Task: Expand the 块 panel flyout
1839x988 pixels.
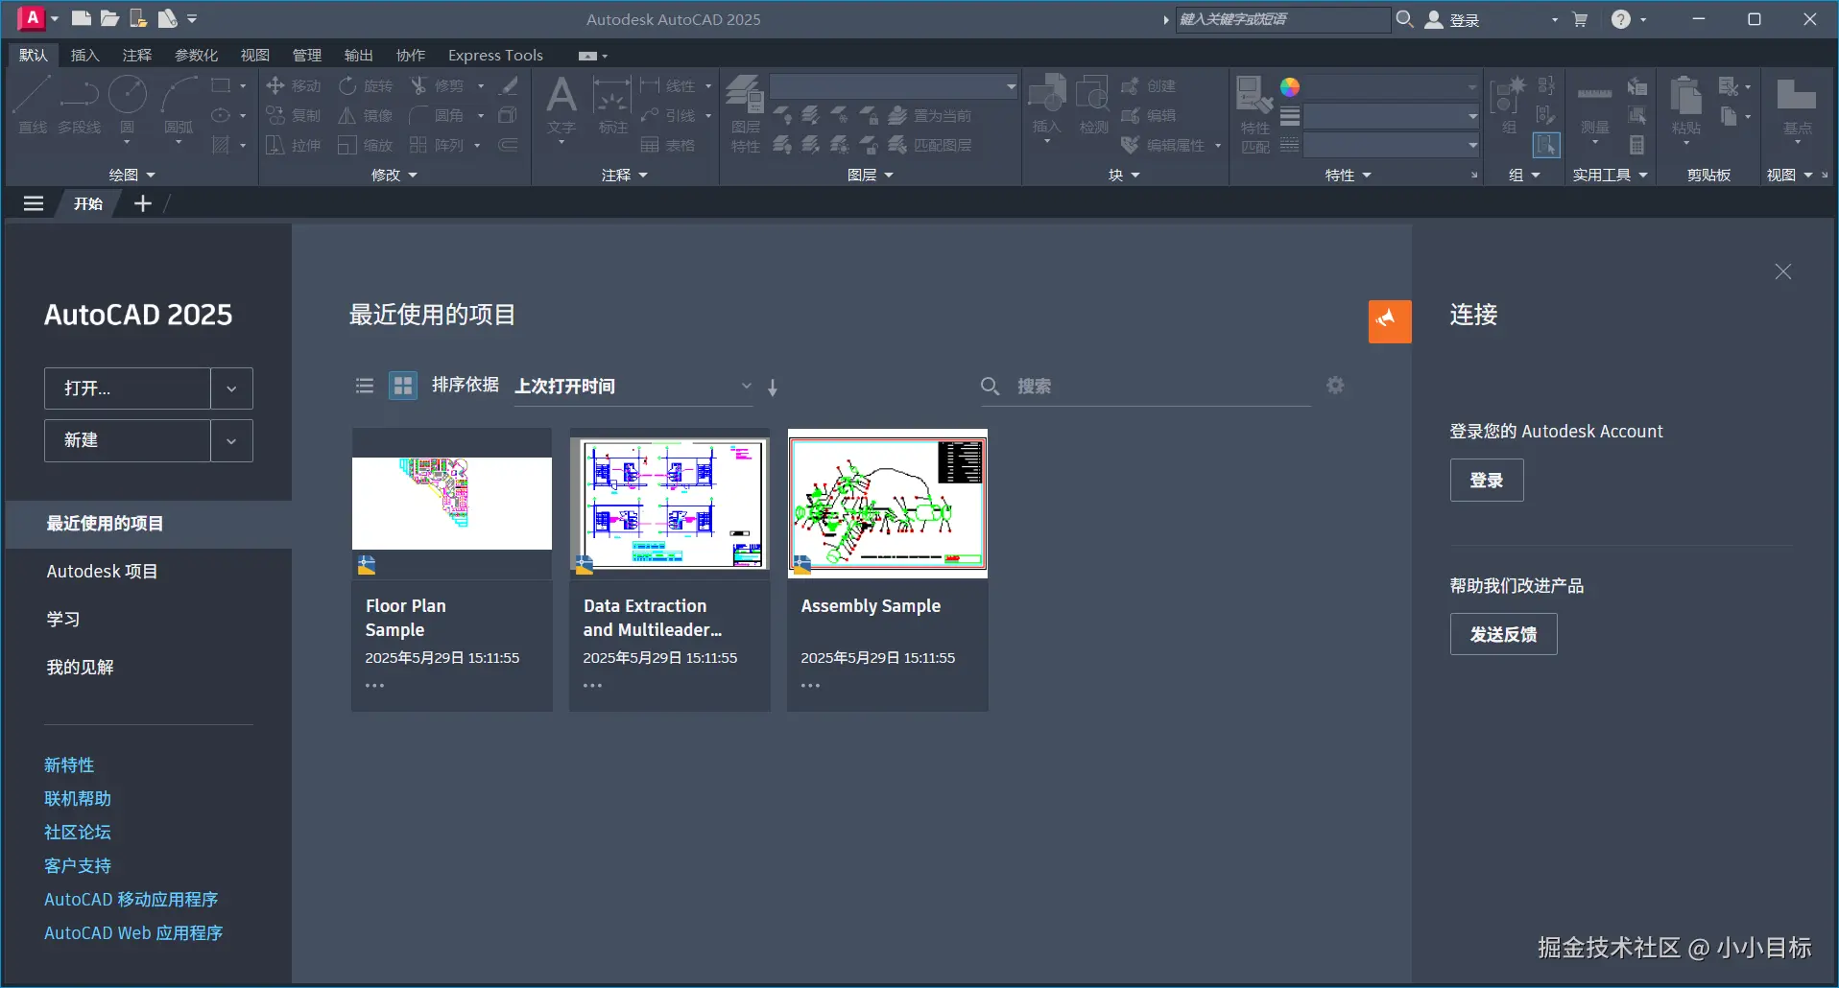Action: (1124, 175)
